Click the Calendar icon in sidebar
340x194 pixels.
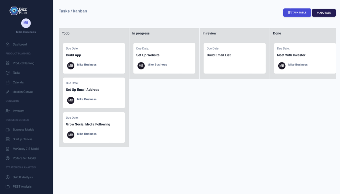[x=8, y=82]
